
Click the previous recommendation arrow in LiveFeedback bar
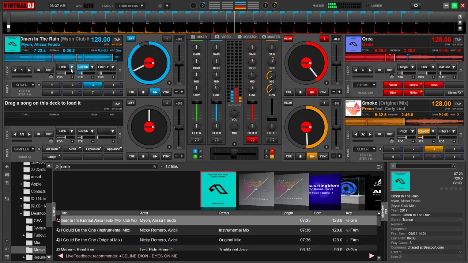point(61,256)
